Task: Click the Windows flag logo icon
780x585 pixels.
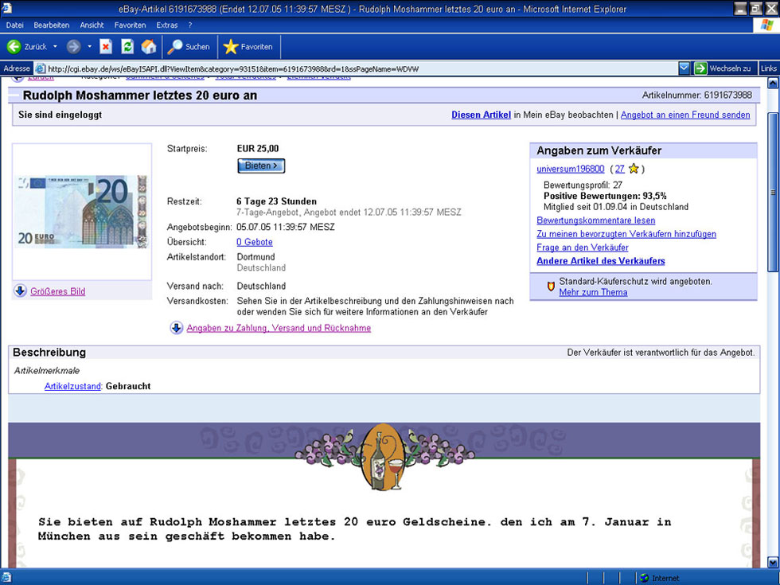Action: [x=766, y=25]
